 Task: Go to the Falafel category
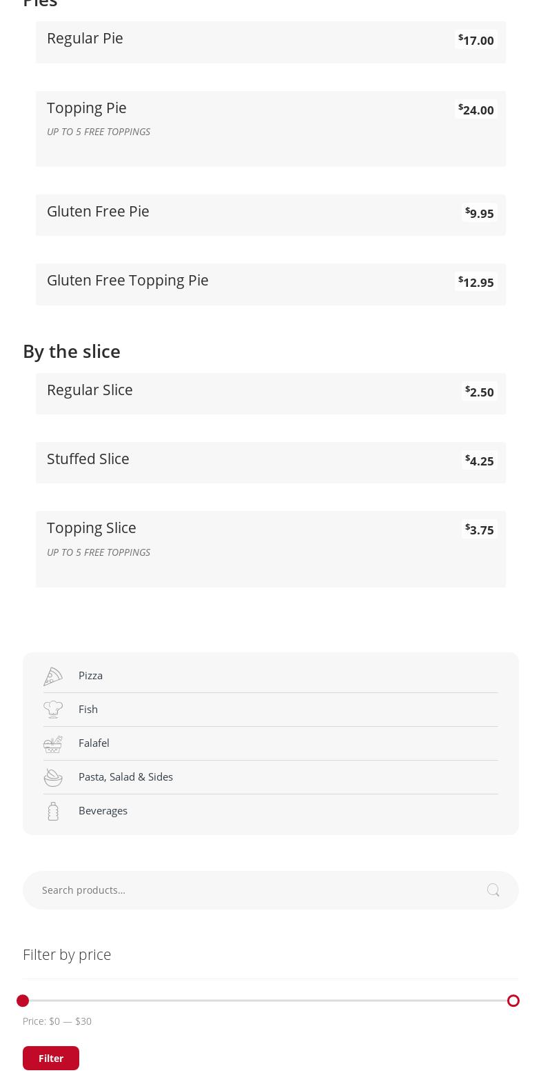pos(94,743)
